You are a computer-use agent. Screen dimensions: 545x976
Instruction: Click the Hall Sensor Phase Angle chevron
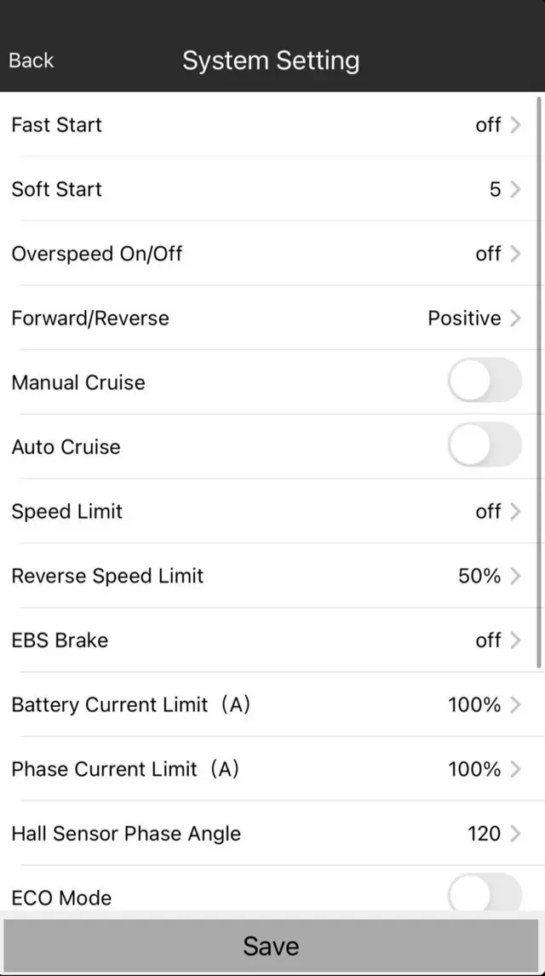click(514, 834)
